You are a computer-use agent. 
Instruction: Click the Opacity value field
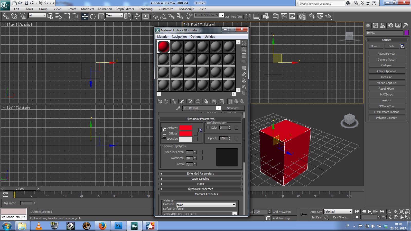tap(223, 138)
